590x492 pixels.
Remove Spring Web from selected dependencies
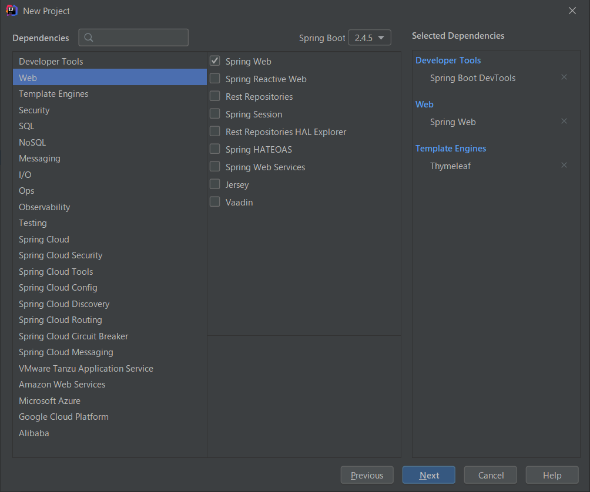click(564, 121)
